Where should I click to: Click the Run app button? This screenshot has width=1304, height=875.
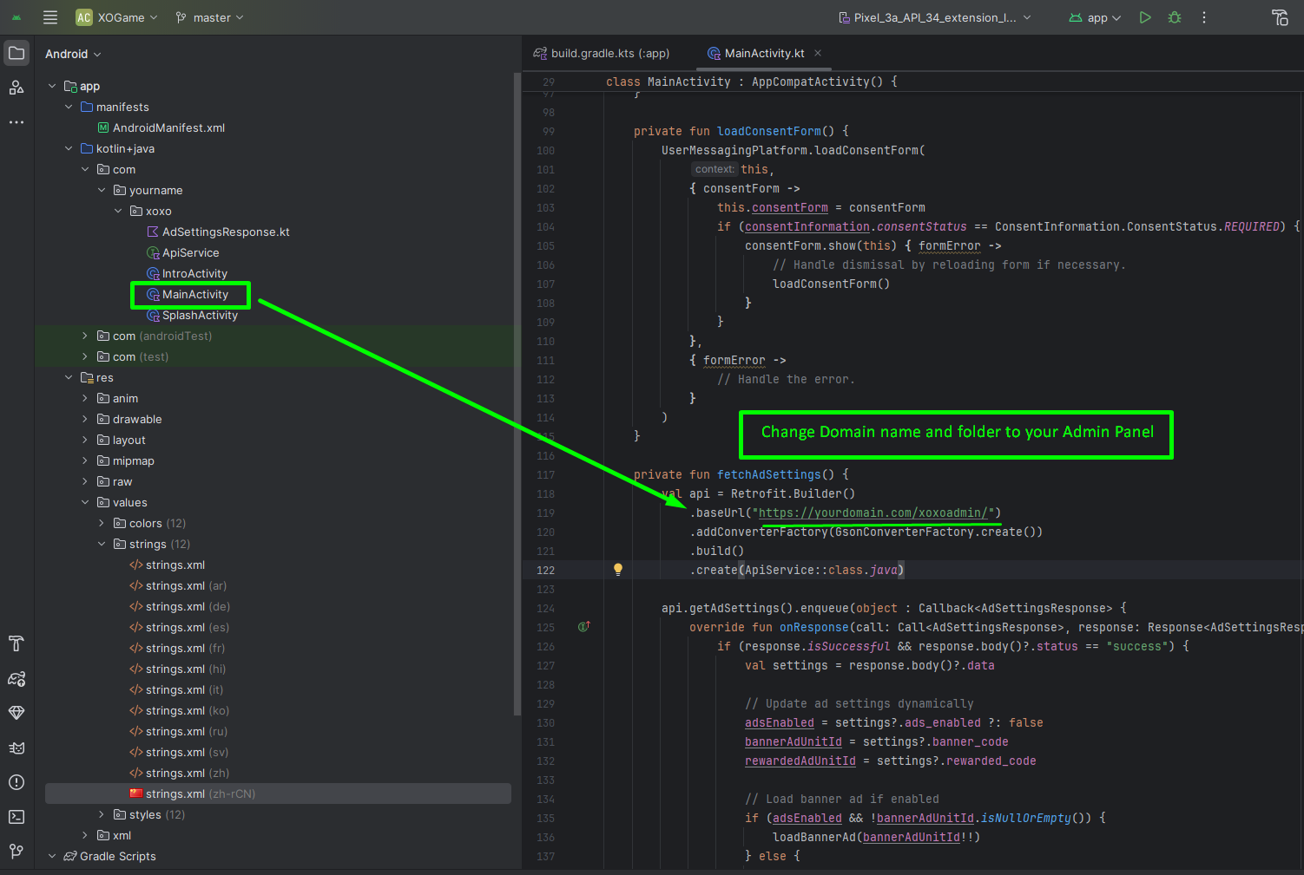[1145, 17]
